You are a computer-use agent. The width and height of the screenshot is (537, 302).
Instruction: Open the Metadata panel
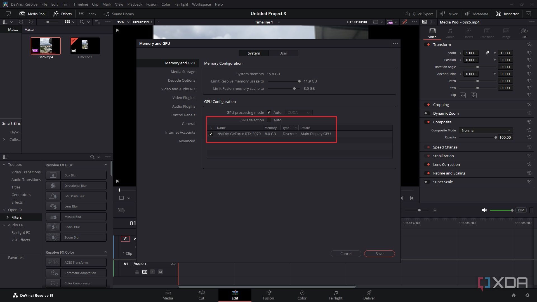pos(476,14)
